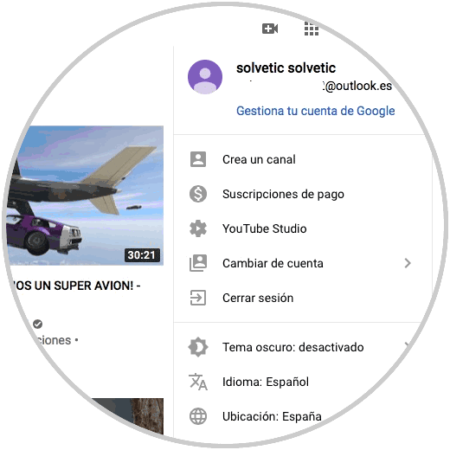Click the create video camera icon
Image resolution: width=450 pixels, height=450 pixels.
click(270, 29)
